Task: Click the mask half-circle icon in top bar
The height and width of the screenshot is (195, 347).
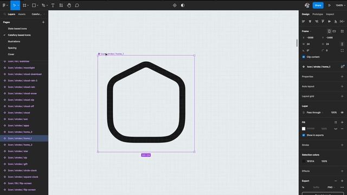Action: [x=183, y=5]
